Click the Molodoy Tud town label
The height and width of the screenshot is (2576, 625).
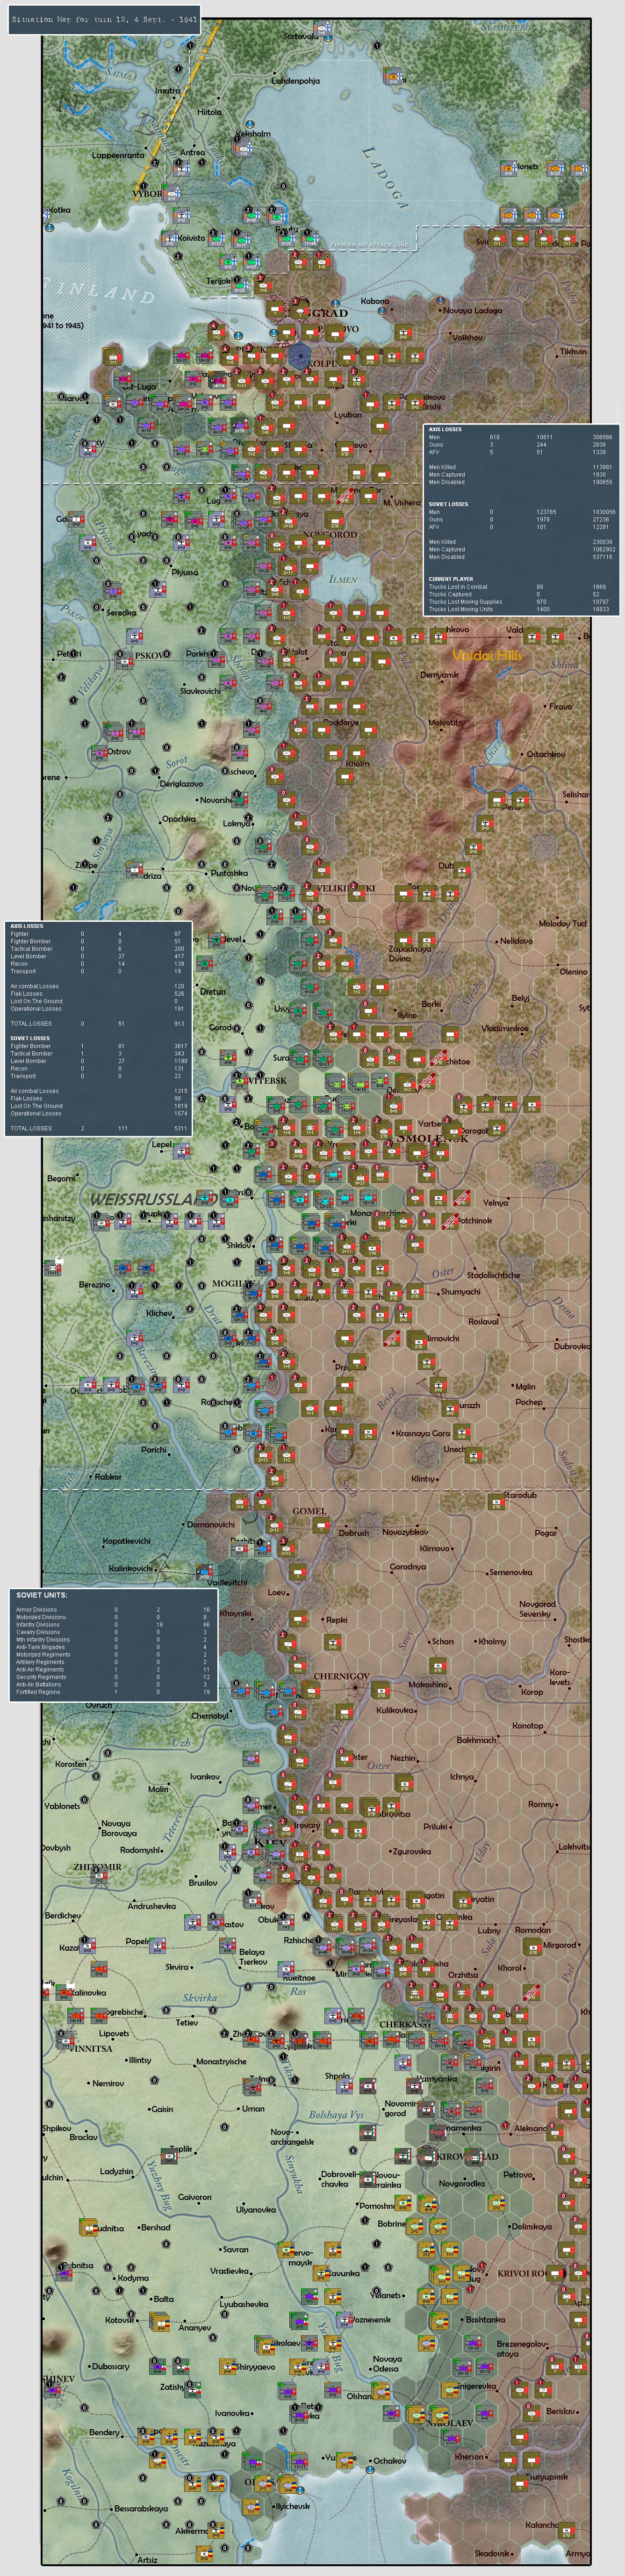(x=563, y=923)
